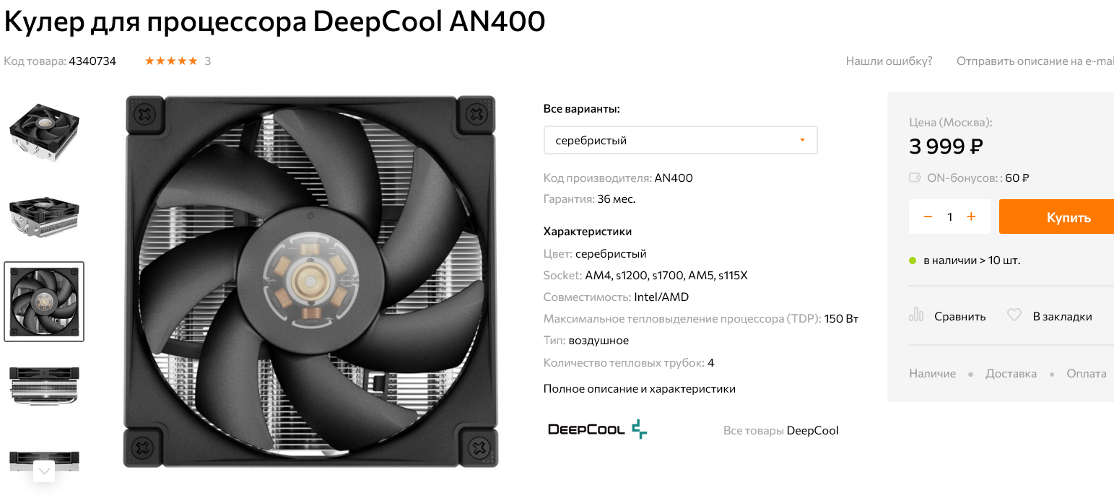The width and height of the screenshot is (1114, 503).
Task: Click the DeepCool brand logo
Action: [x=598, y=429]
